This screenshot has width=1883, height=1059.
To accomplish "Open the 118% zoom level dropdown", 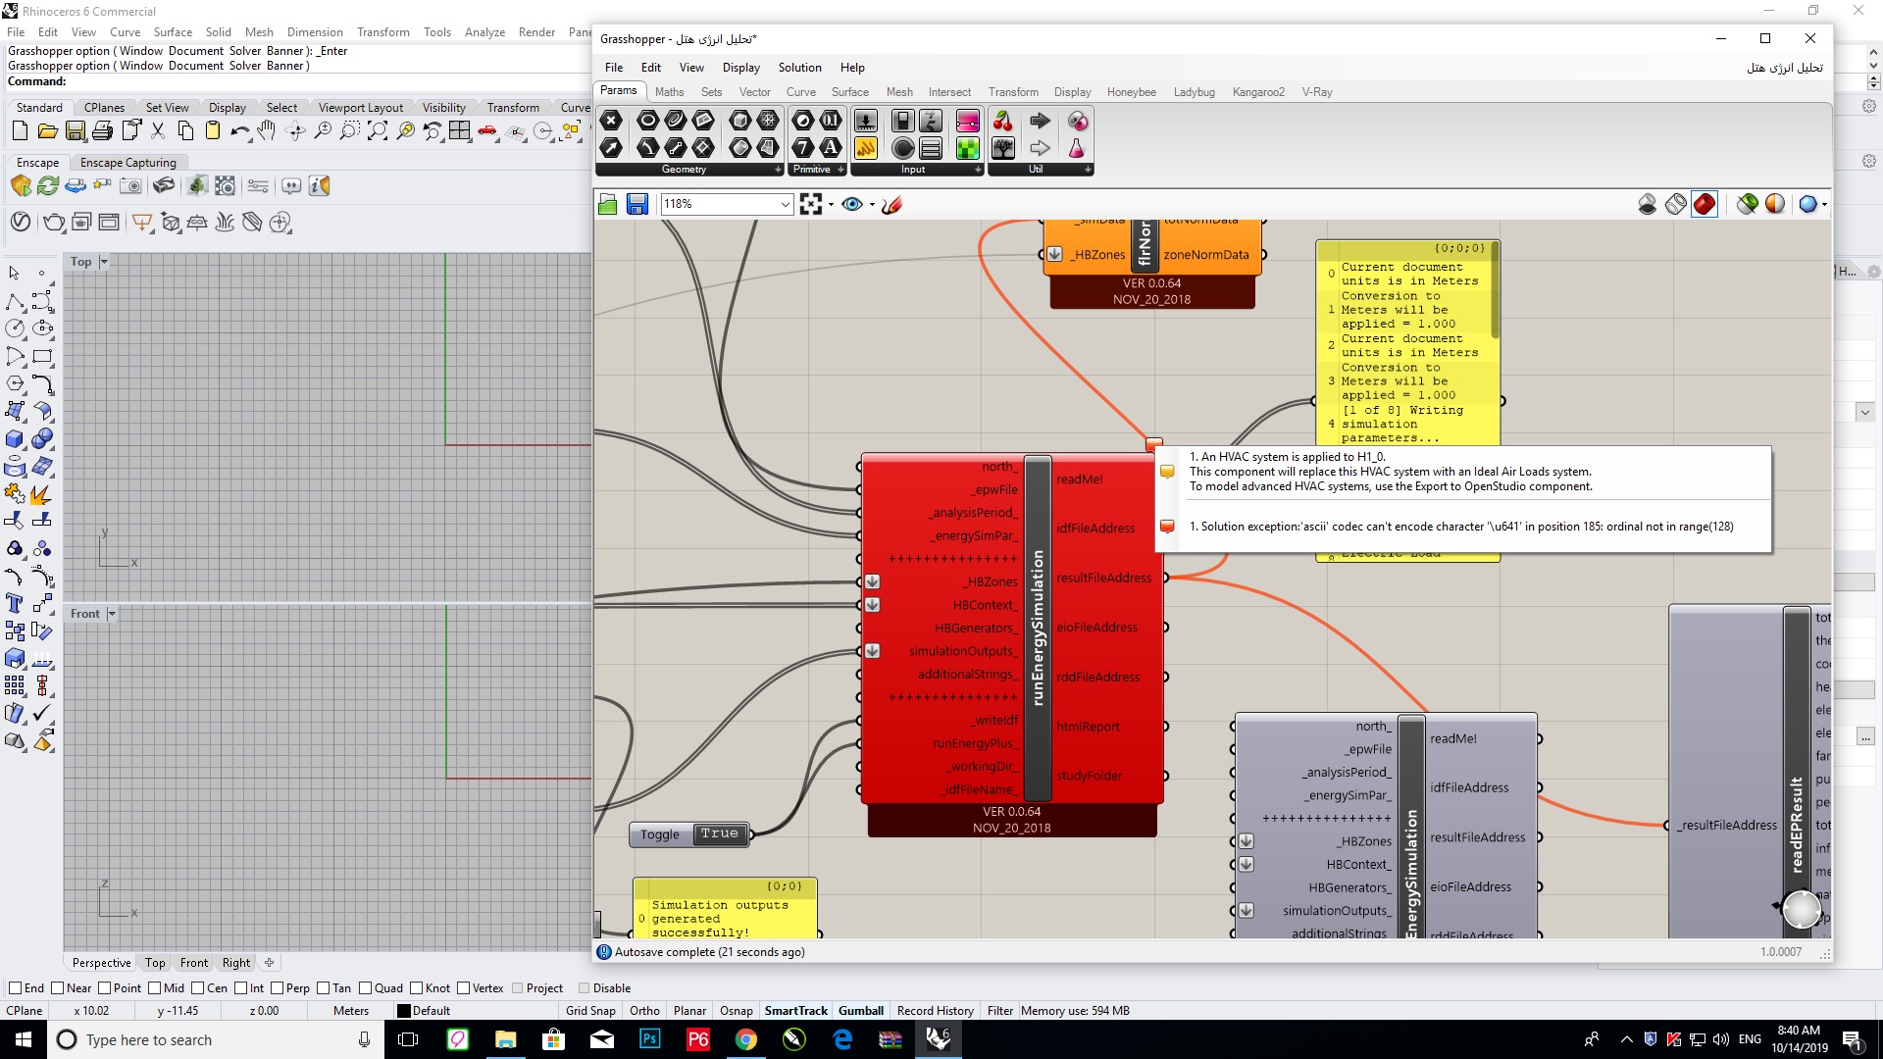I will pyautogui.click(x=785, y=204).
